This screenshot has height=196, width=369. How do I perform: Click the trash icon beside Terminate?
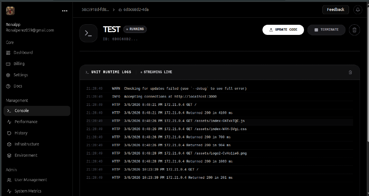click(x=354, y=30)
